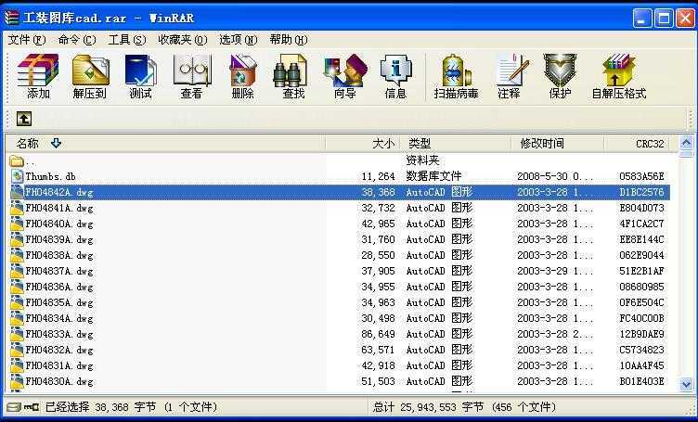Select the file FH04835A.dwg

pos(59,303)
